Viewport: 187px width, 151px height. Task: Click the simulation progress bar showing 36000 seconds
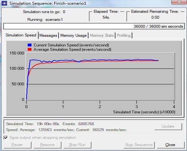[x=94, y=26]
